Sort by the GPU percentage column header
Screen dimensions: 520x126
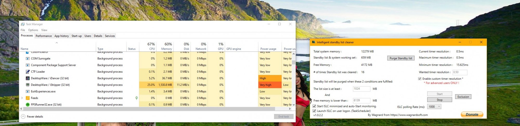(217, 46)
